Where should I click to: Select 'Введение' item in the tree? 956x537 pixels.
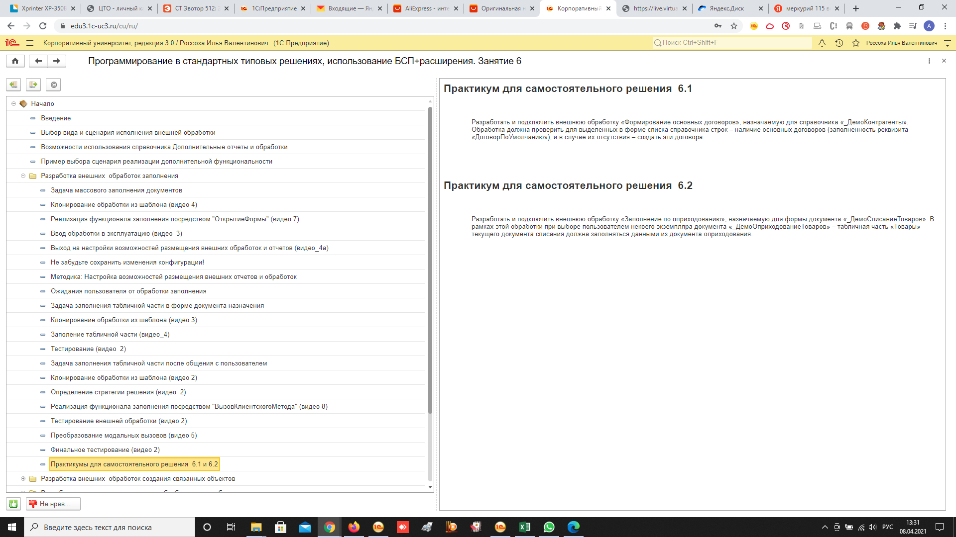pos(56,118)
